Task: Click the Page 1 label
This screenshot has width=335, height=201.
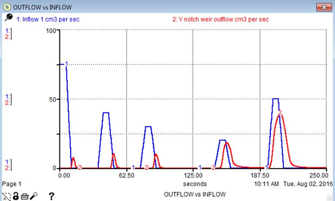Action: tap(12, 184)
